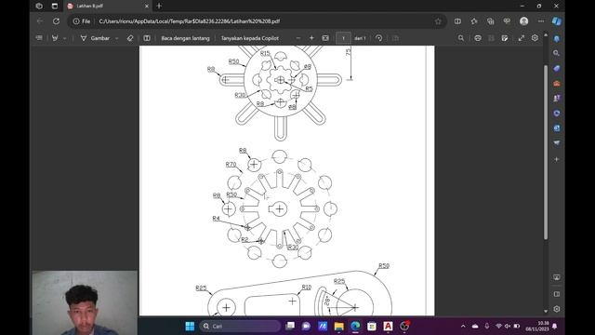
Task: Open the workspaces icon in title bar
Action: (x=39, y=7)
